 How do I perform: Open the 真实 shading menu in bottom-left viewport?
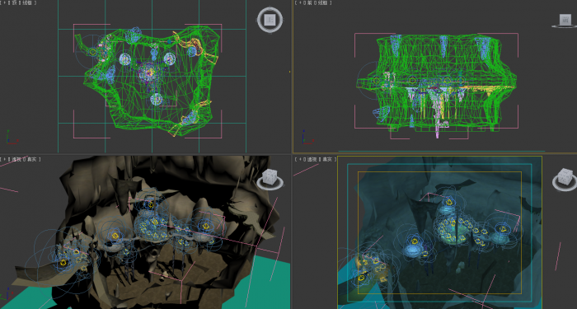click(32, 159)
